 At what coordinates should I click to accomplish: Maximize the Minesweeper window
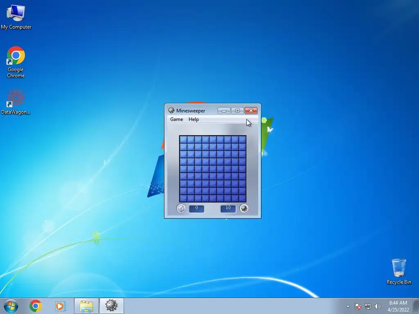tap(237, 110)
